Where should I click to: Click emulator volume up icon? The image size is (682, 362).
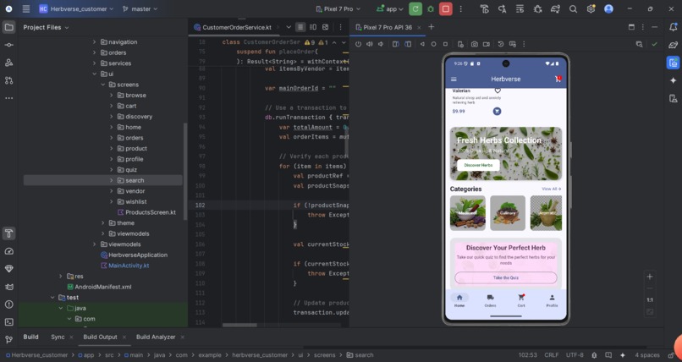coord(369,44)
